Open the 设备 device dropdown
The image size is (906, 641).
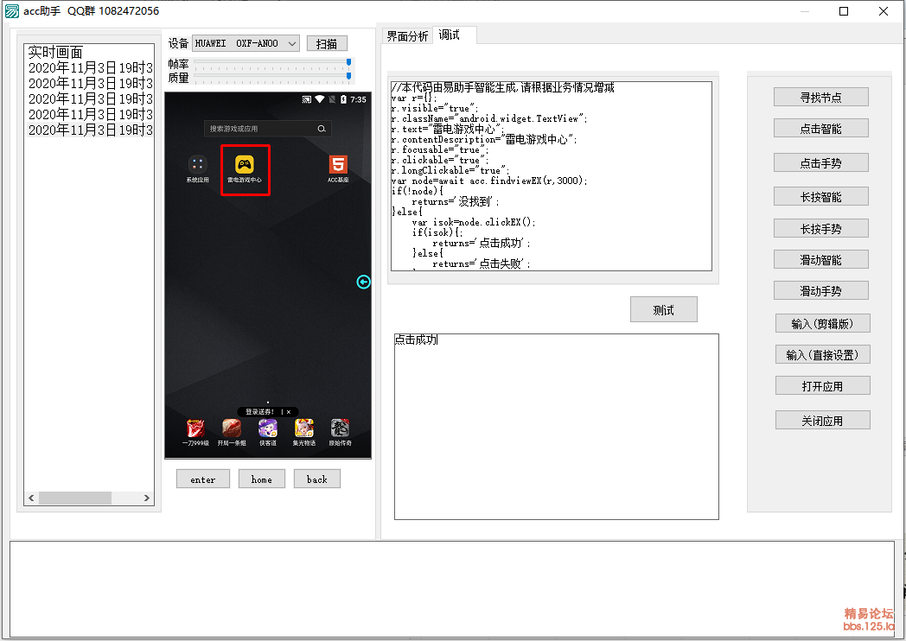(246, 43)
